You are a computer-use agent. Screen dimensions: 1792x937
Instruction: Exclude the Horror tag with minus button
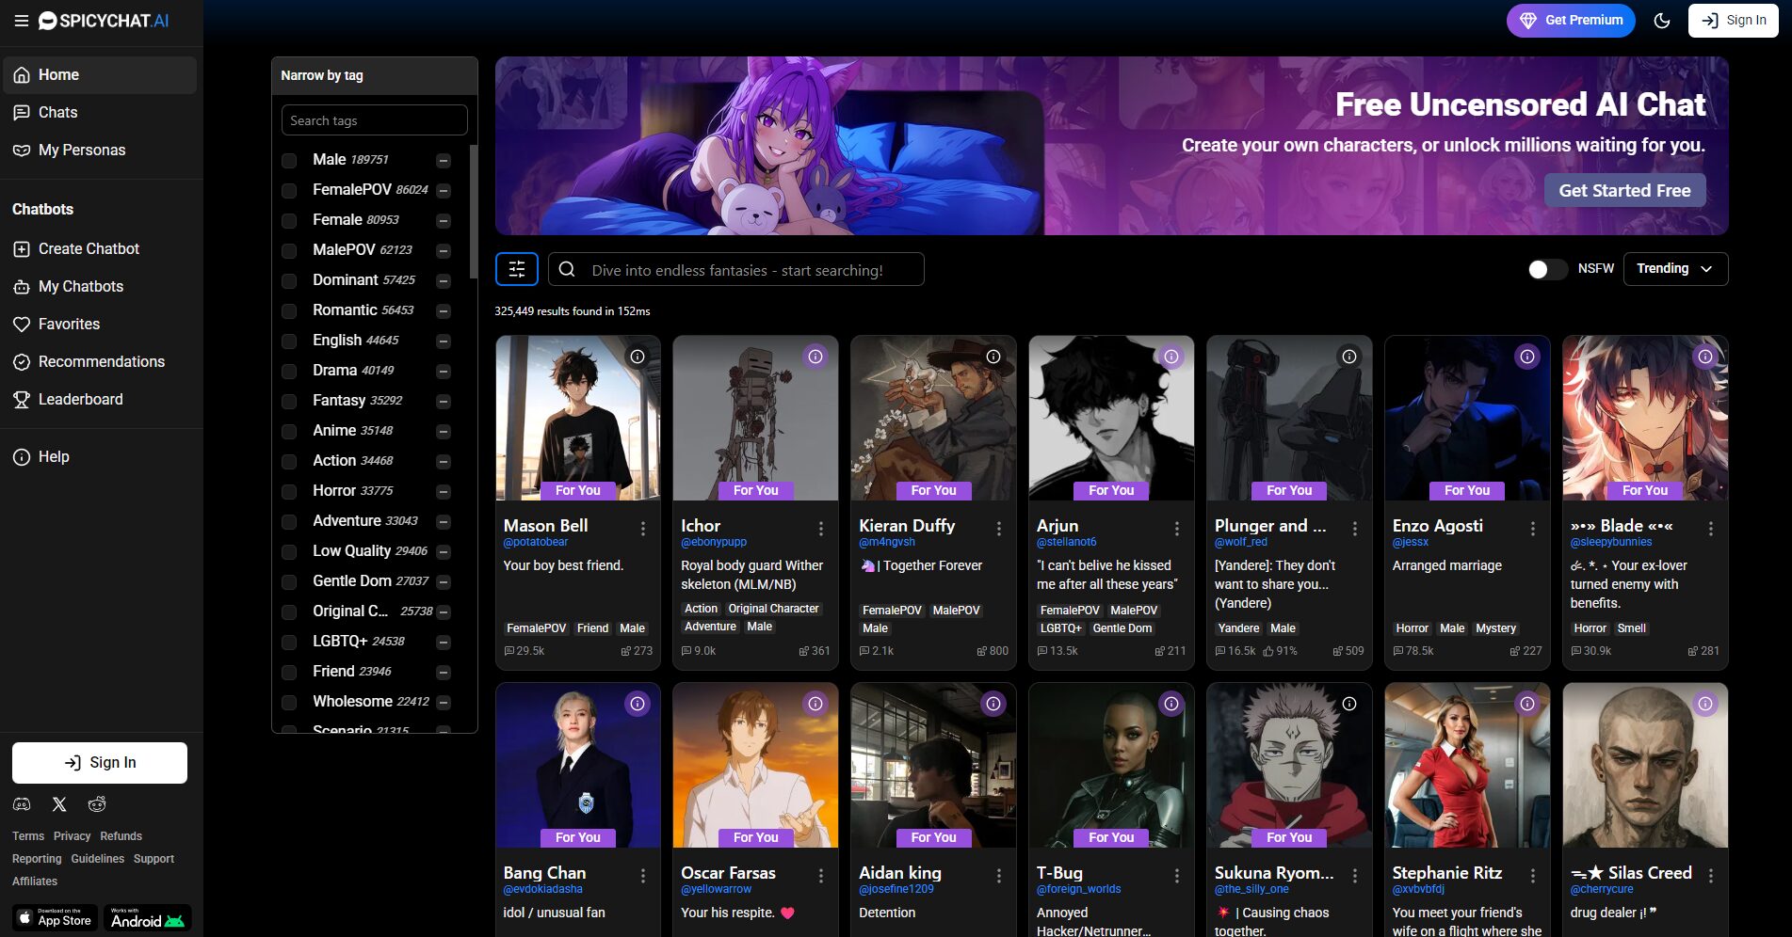(444, 492)
